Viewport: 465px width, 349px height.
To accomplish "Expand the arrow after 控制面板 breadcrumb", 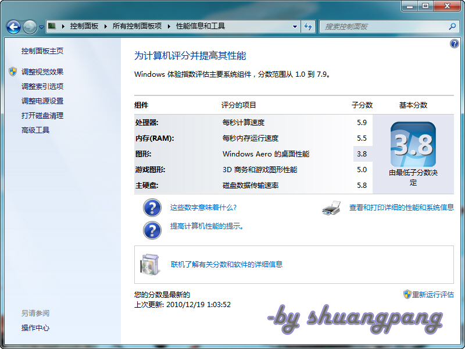I will (106, 26).
